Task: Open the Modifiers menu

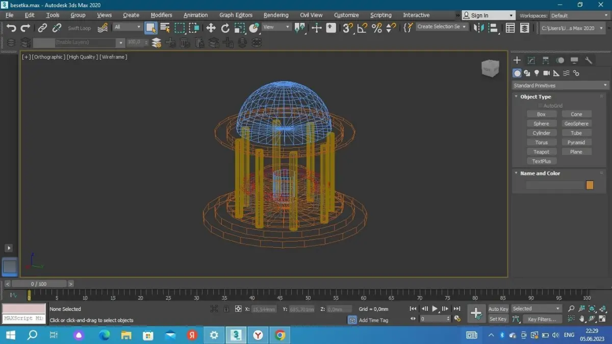Action: [x=161, y=15]
